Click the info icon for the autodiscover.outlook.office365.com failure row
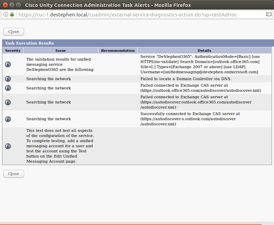Viewport: 274px width, 225px height. [8, 102]
